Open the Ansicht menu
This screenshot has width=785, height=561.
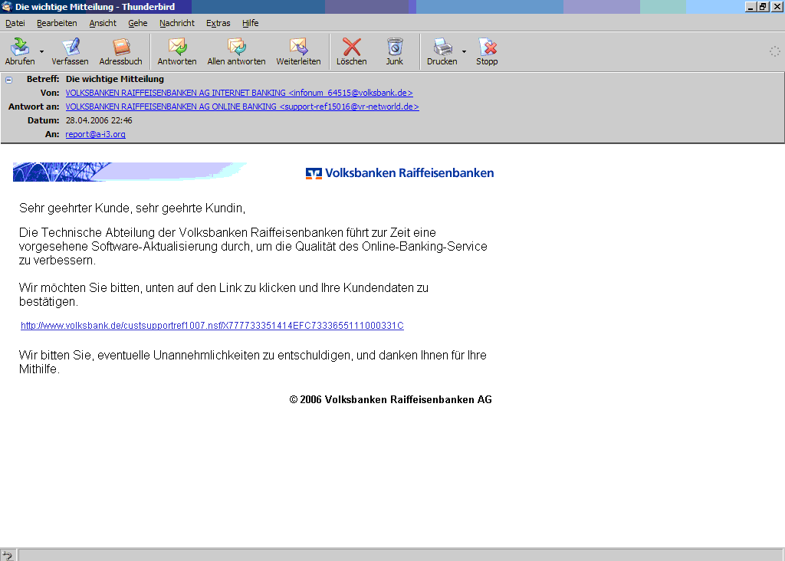click(x=103, y=23)
